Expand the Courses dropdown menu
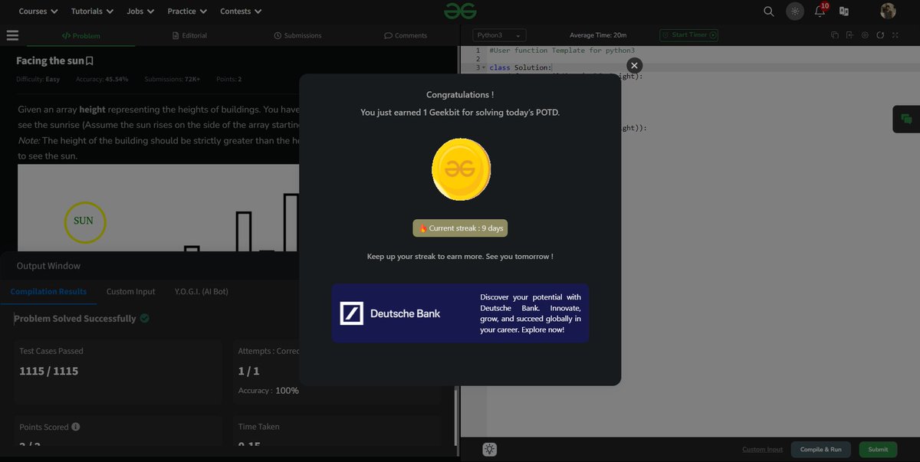The image size is (920, 462). 38,11
